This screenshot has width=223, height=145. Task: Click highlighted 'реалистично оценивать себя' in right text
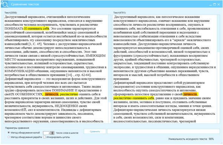pos(134,98)
